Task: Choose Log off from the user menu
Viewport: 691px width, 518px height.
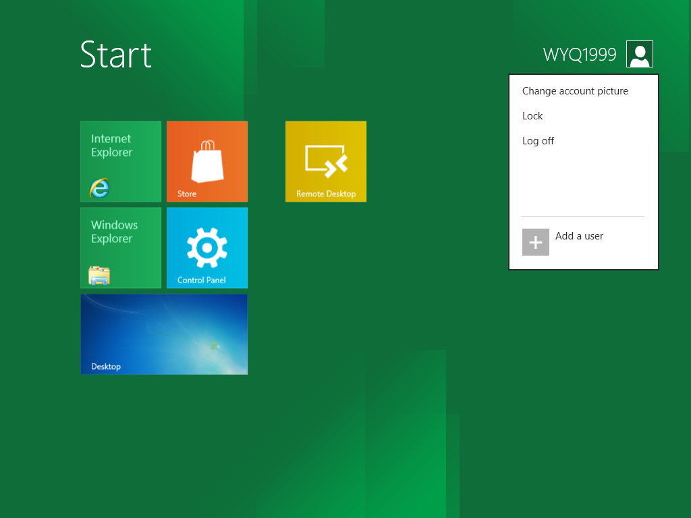Action: 538,141
